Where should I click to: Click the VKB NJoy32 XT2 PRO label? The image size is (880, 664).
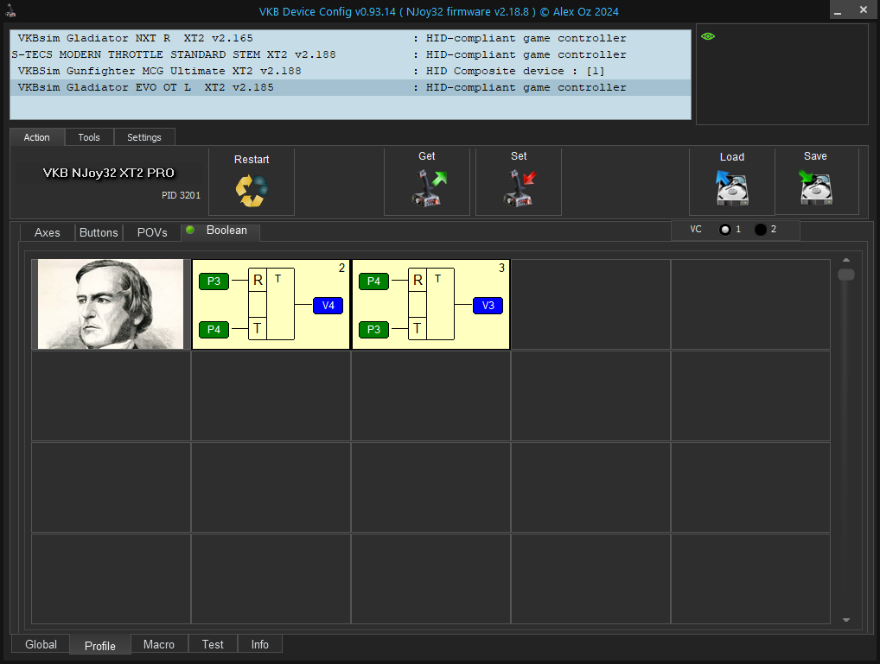click(x=109, y=173)
